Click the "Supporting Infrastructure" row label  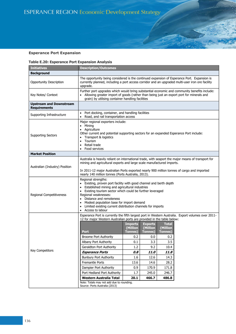(48, 115)
